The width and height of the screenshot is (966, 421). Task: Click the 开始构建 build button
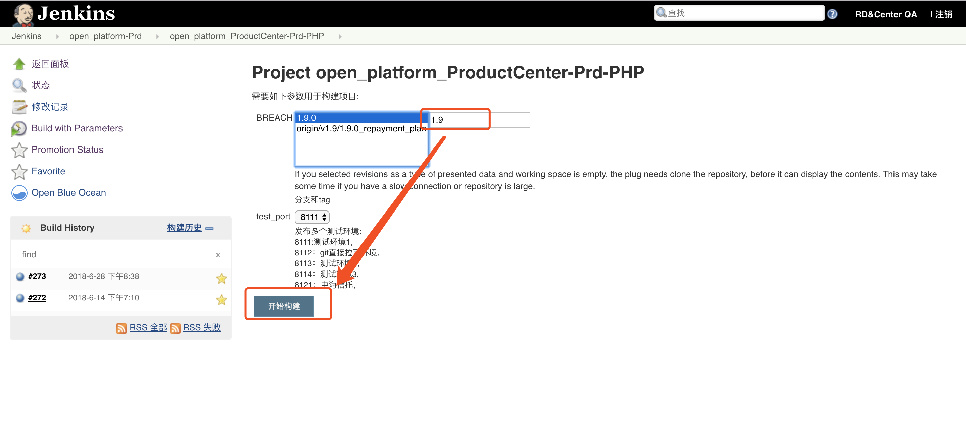tap(284, 306)
